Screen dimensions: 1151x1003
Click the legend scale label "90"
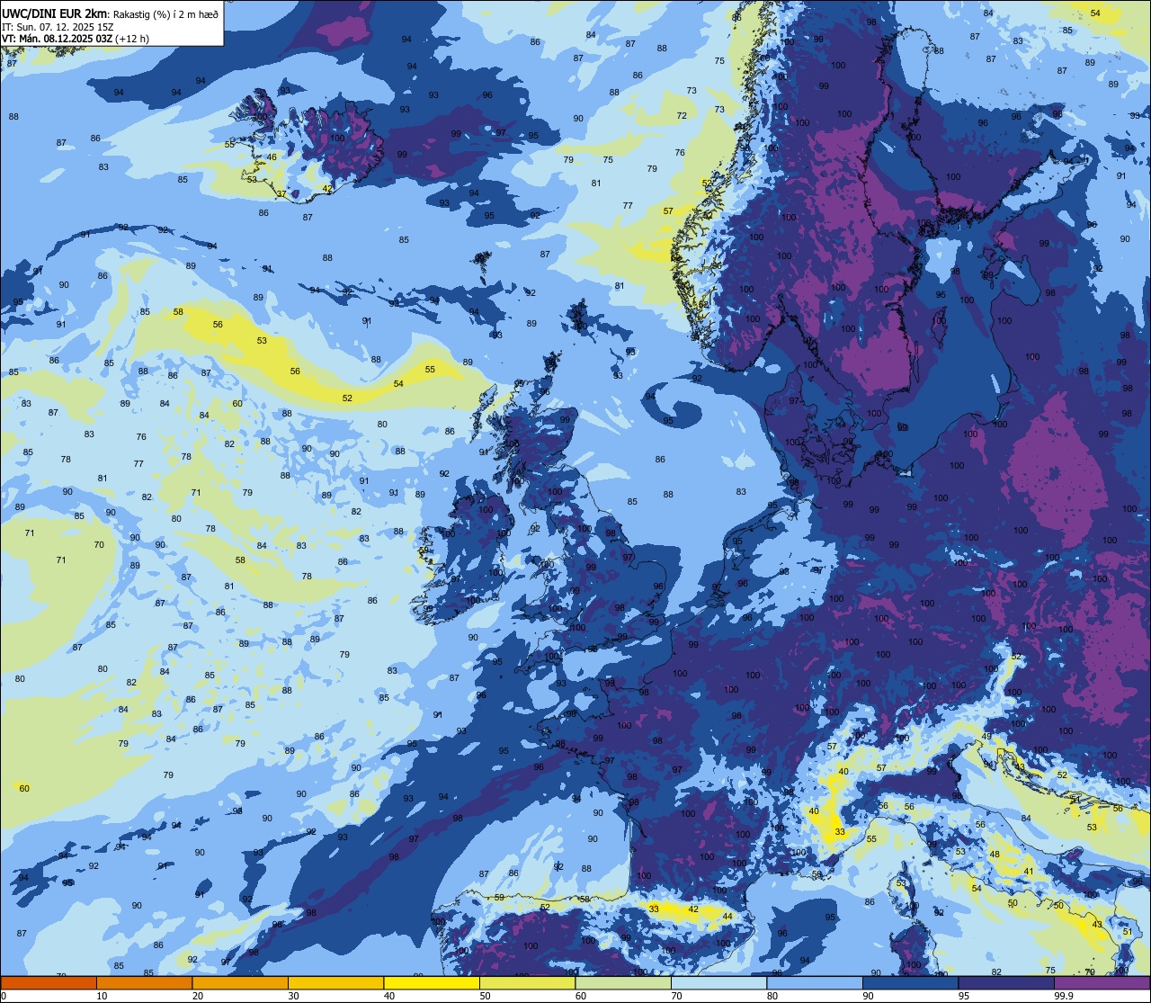(868, 996)
